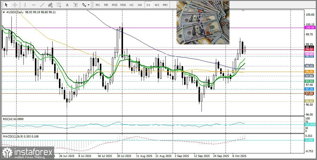The height and width of the screenshot is (160, 317).
Task: Click the 98.25 price level label
Action: (x=309, y=66)
